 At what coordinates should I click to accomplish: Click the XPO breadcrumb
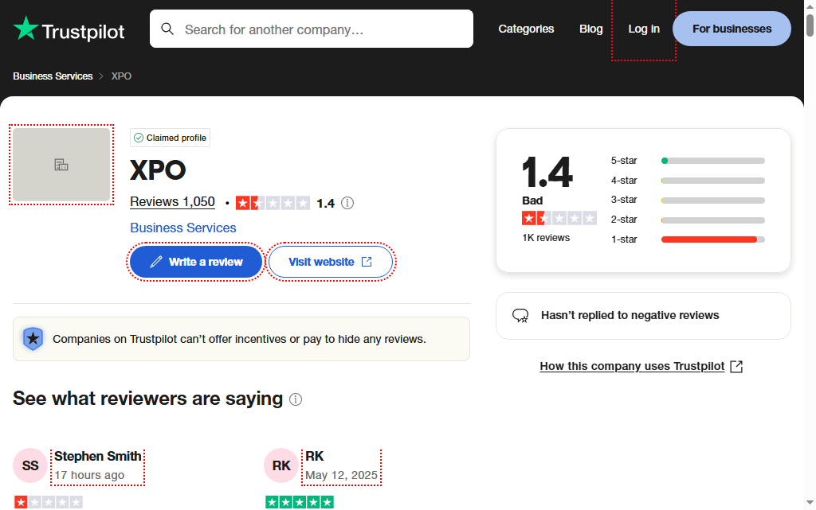click(x=121, y=76)
